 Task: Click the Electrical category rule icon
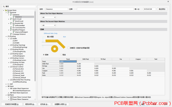(8, 12)
